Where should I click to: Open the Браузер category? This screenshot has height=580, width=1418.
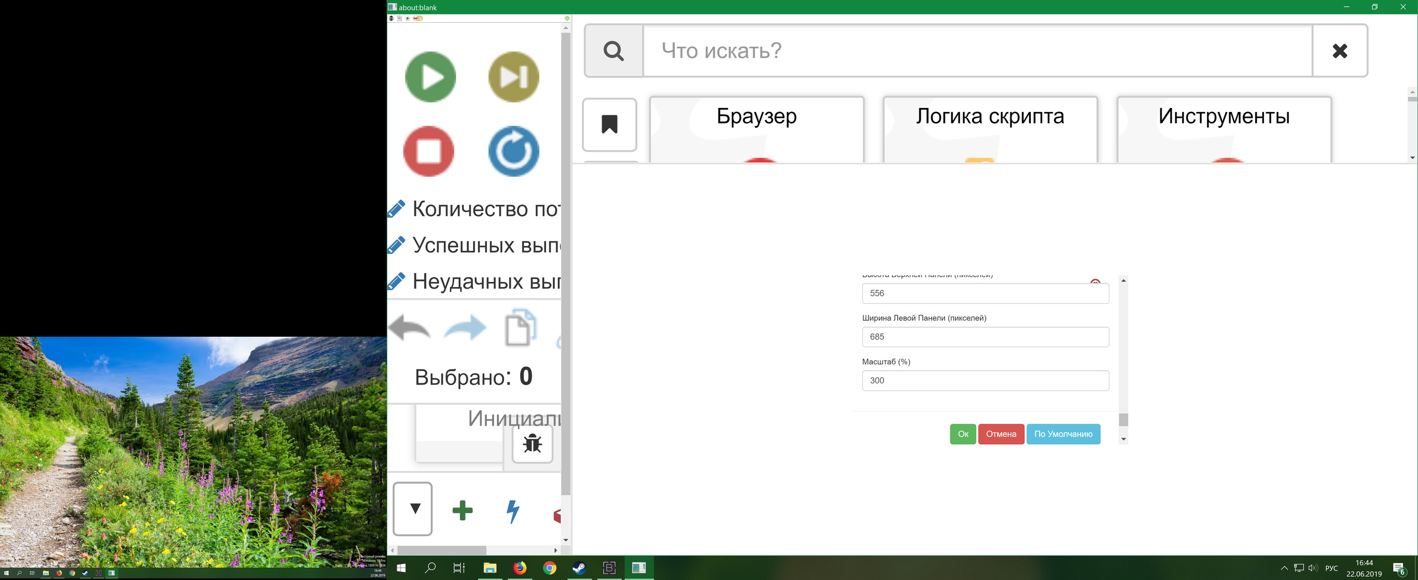coord(757,117)
